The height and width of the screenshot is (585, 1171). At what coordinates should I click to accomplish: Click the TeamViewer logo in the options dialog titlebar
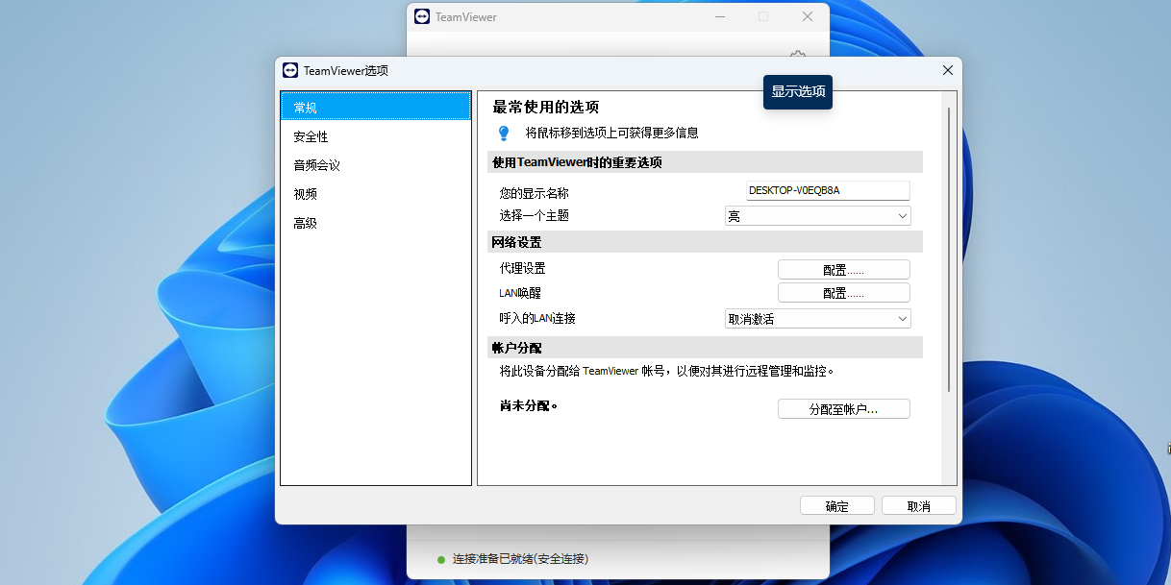[x=290, y=70]
